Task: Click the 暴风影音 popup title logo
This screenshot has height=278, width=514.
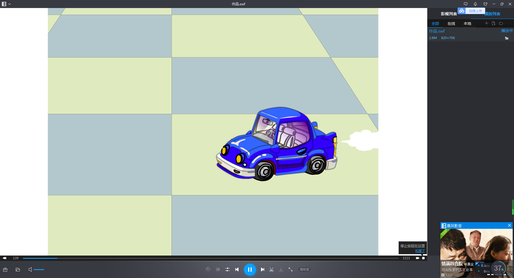Action: pos(452,226)
